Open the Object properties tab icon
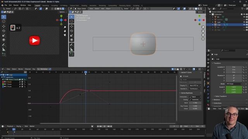This screenshot has height=139, width=248. 208,83
